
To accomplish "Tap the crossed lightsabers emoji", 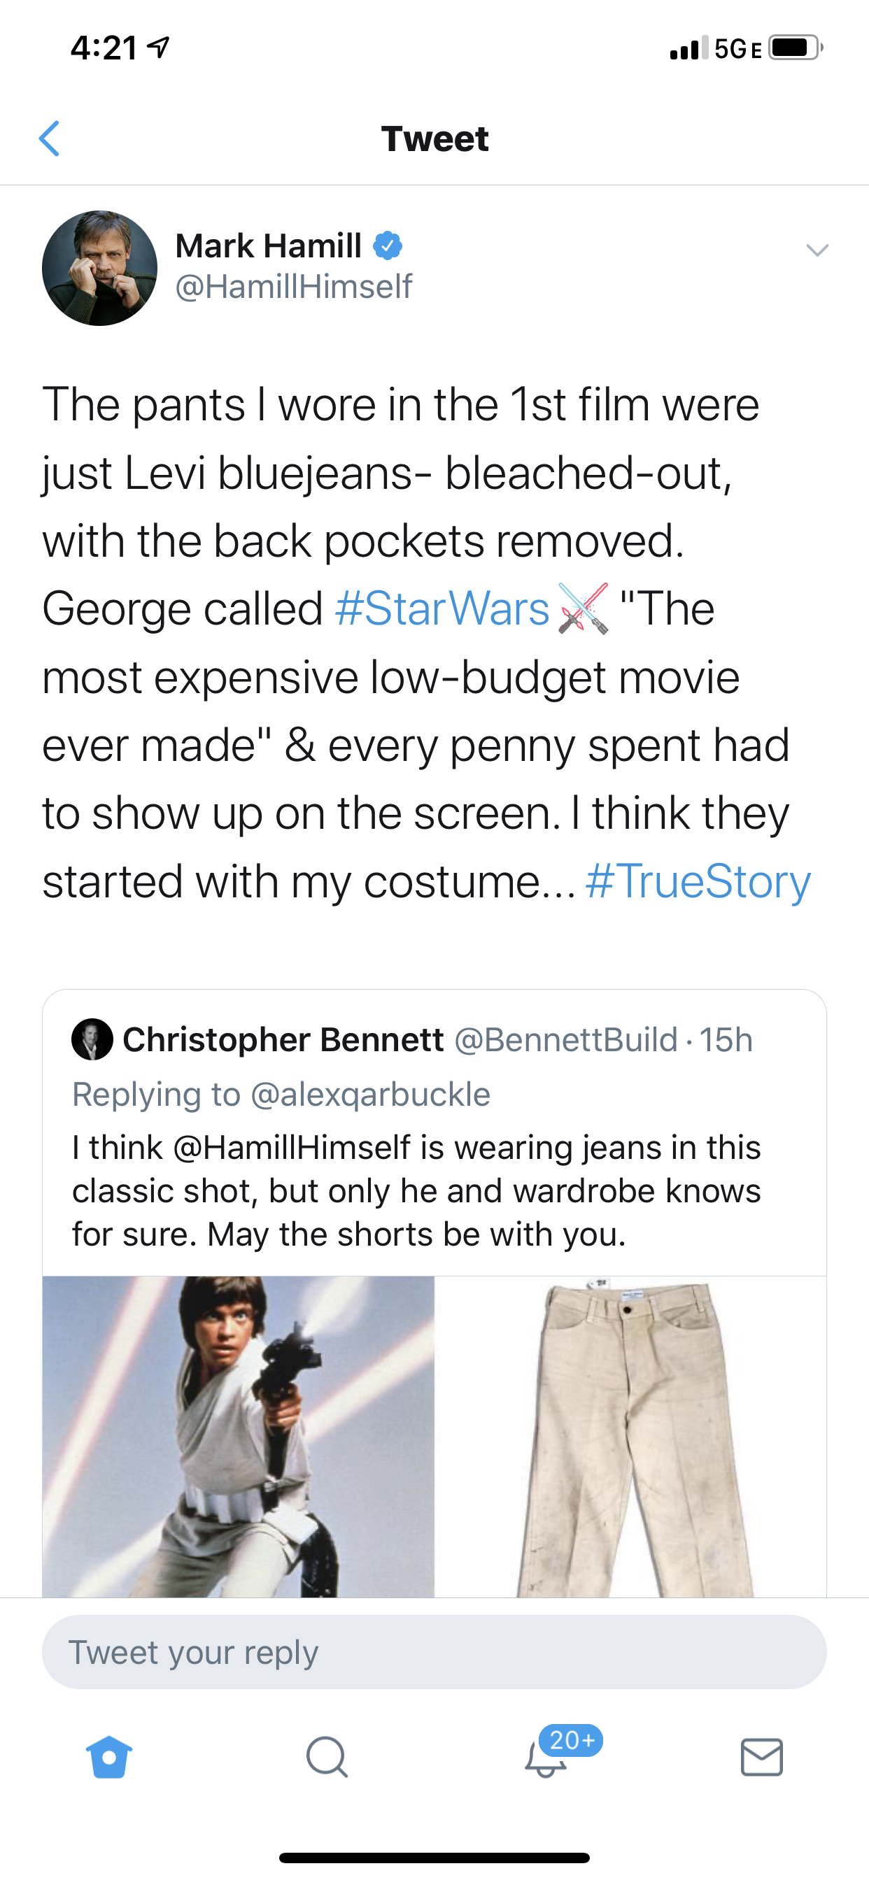I will tap(583, 608).
